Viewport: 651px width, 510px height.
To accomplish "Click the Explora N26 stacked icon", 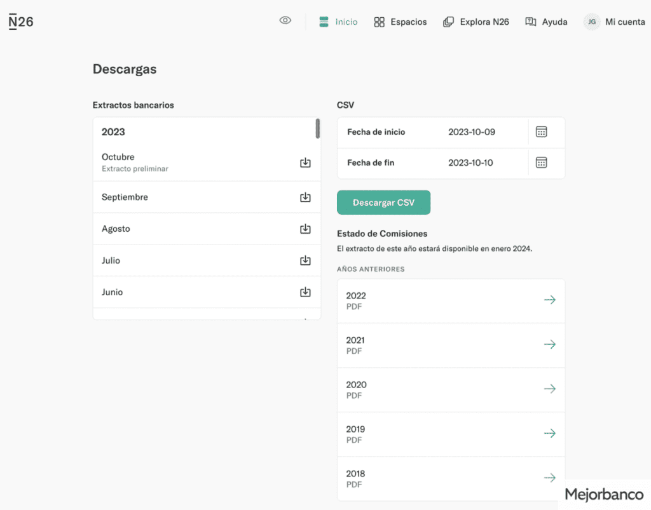I will [x=448, y=22].
